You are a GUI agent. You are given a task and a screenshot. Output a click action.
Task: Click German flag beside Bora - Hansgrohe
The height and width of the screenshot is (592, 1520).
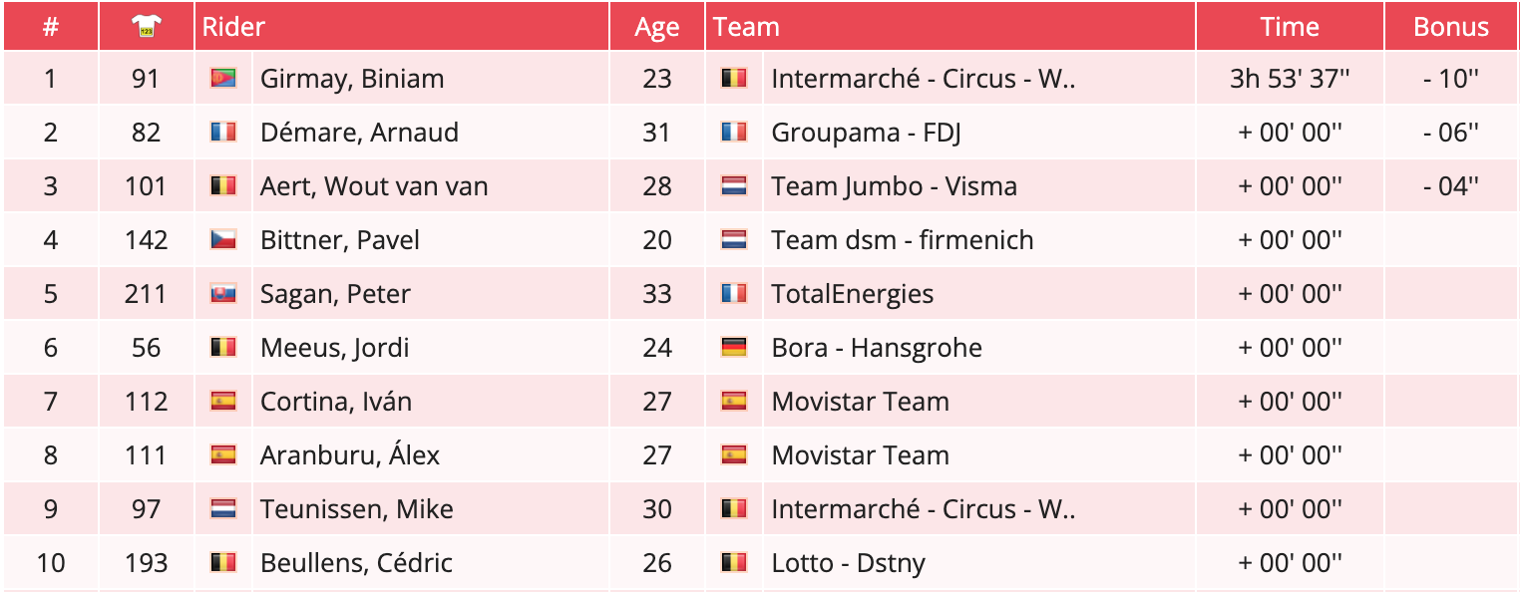coord(733,347)
